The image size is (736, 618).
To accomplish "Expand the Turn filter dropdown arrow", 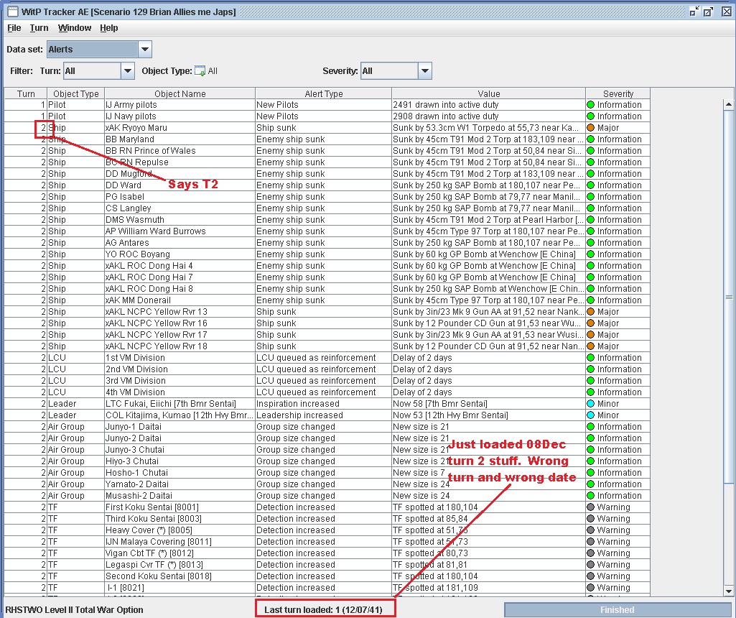I will pyautogui.click(x=128, y=71).
